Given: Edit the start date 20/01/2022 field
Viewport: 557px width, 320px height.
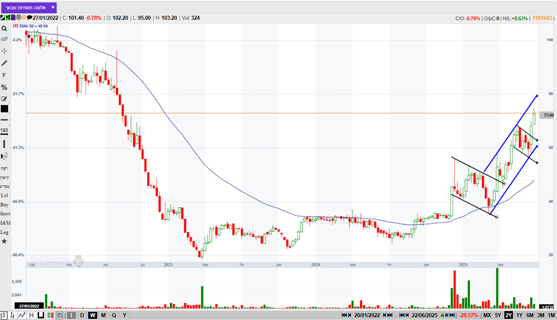Looking at the screenshot, I should pos(367,315).
